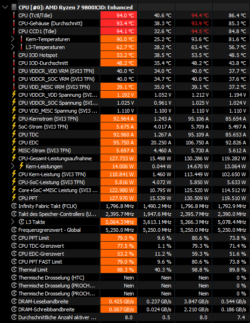Click the thermometer icon beside CPU IOD Hotspot
Image resolution: width=250 pixels, height=323 pixels.
click(x=14, y=55)
